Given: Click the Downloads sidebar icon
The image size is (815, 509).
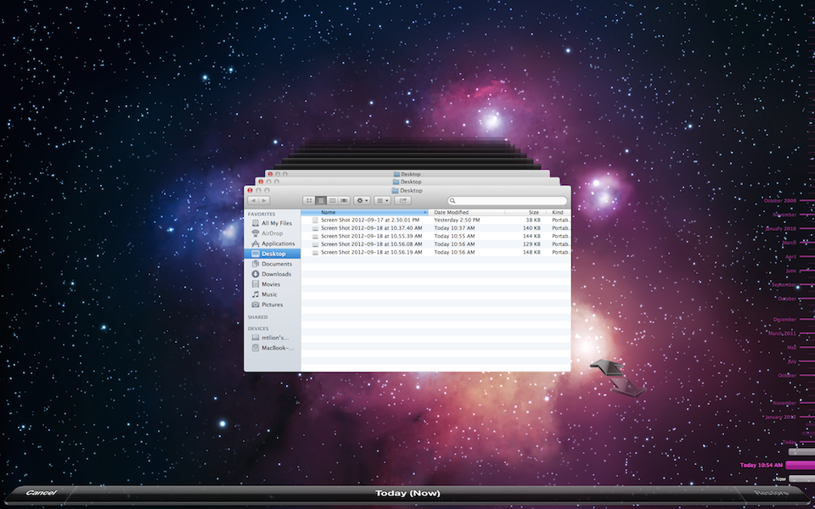Looking at the screenshot, I should click(x=256, y=274).
